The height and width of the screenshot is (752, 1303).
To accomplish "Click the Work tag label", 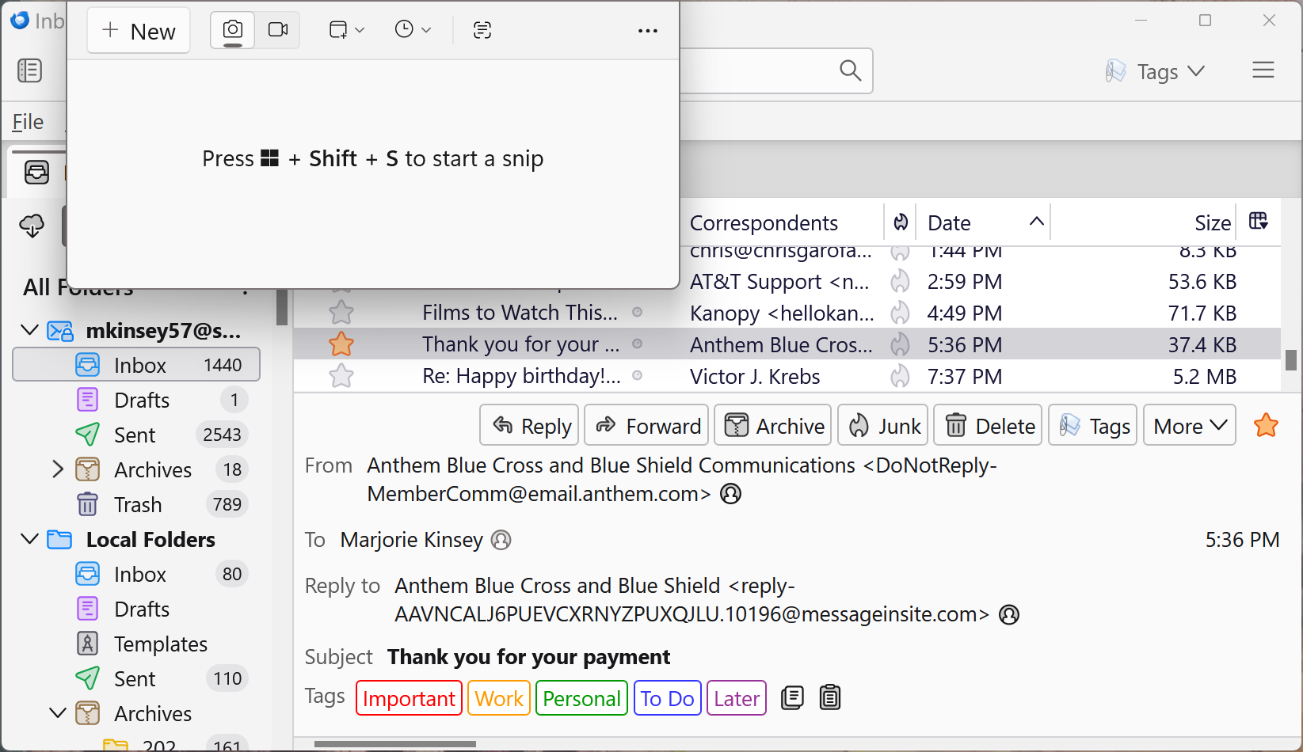I will [x=499, y=698].
